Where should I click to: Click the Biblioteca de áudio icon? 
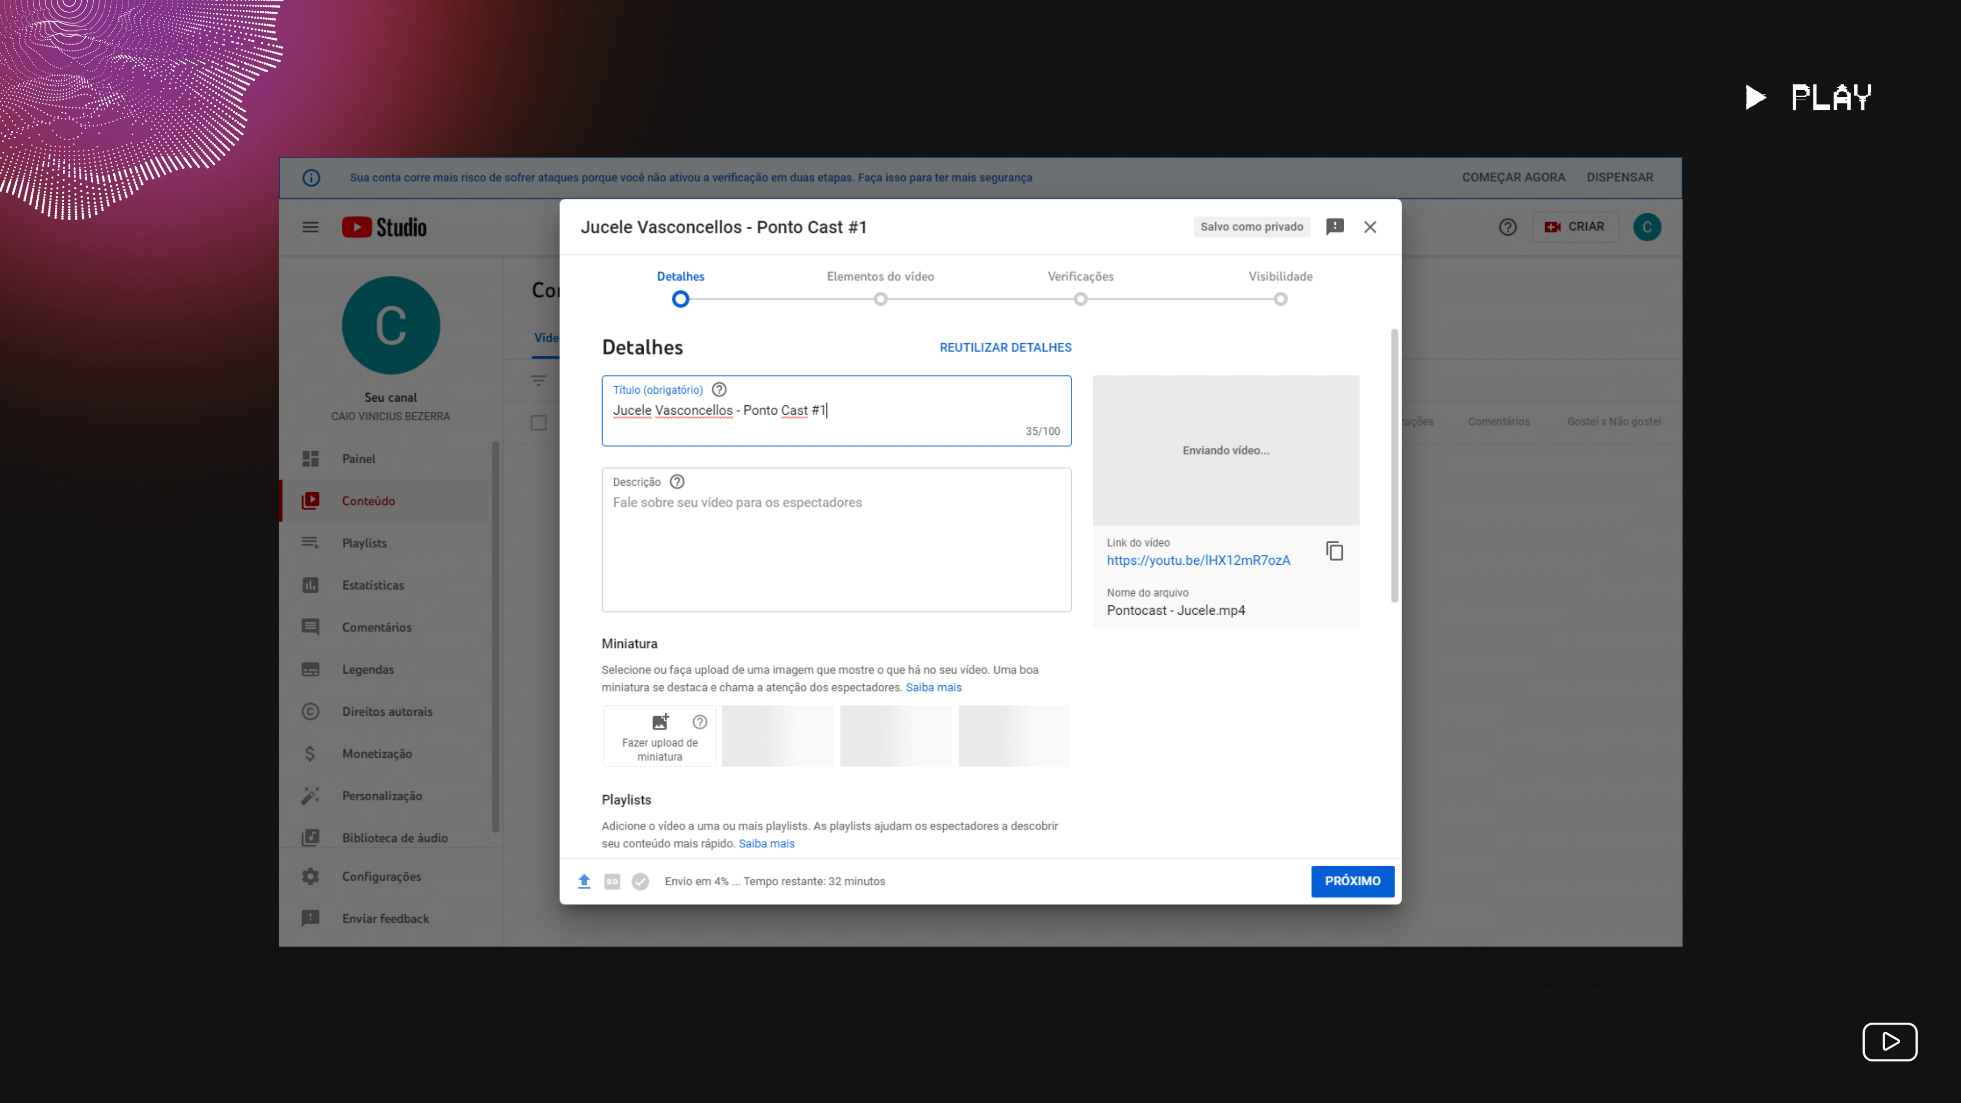[310, 838]
